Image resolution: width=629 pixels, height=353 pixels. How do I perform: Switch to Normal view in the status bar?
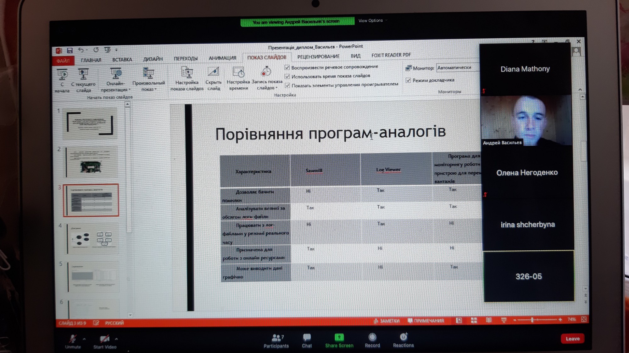[459, 320]
